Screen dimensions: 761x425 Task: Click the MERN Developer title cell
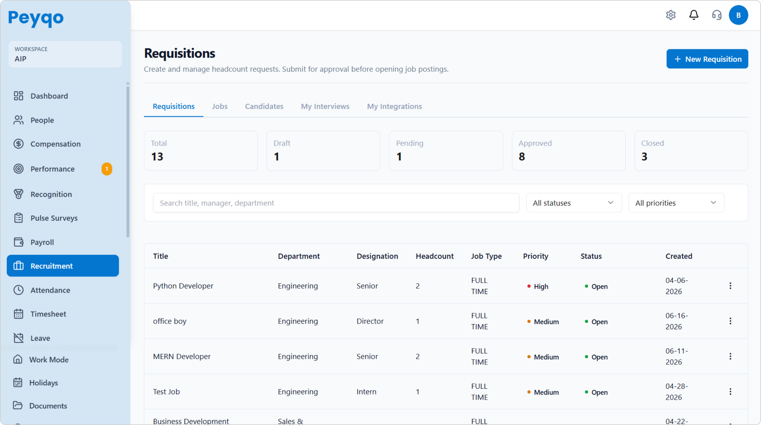tap(182, 356)
